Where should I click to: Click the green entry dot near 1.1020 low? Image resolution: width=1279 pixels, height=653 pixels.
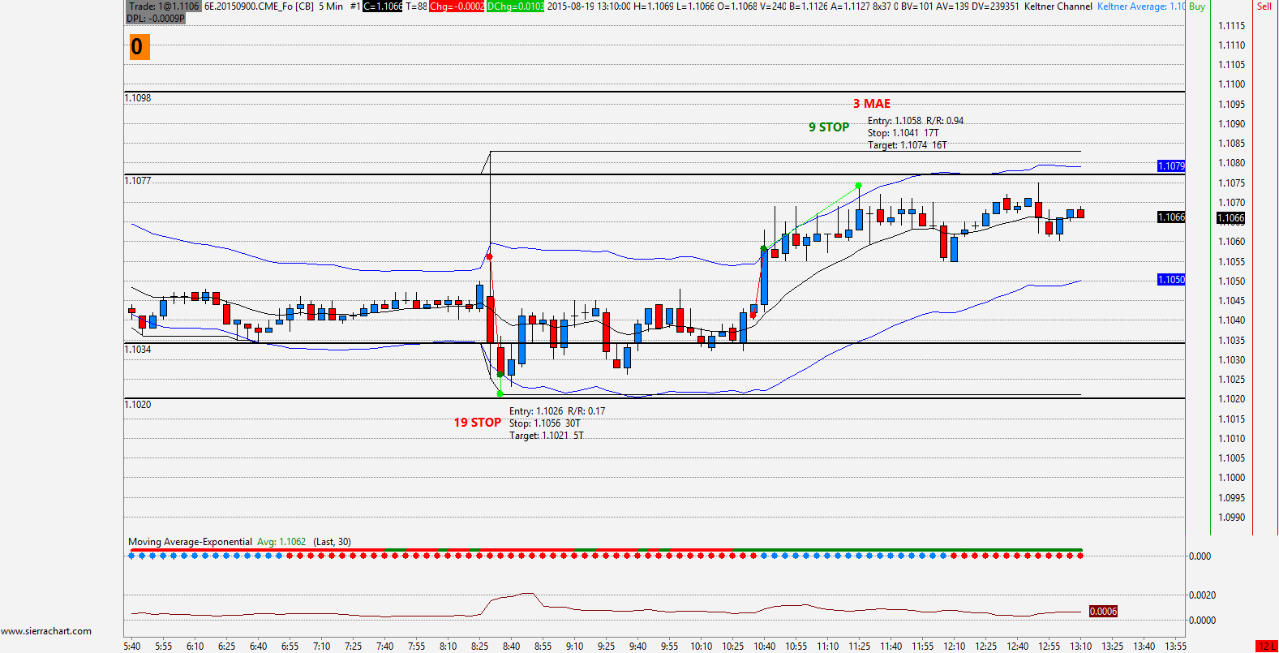point(500,393)
